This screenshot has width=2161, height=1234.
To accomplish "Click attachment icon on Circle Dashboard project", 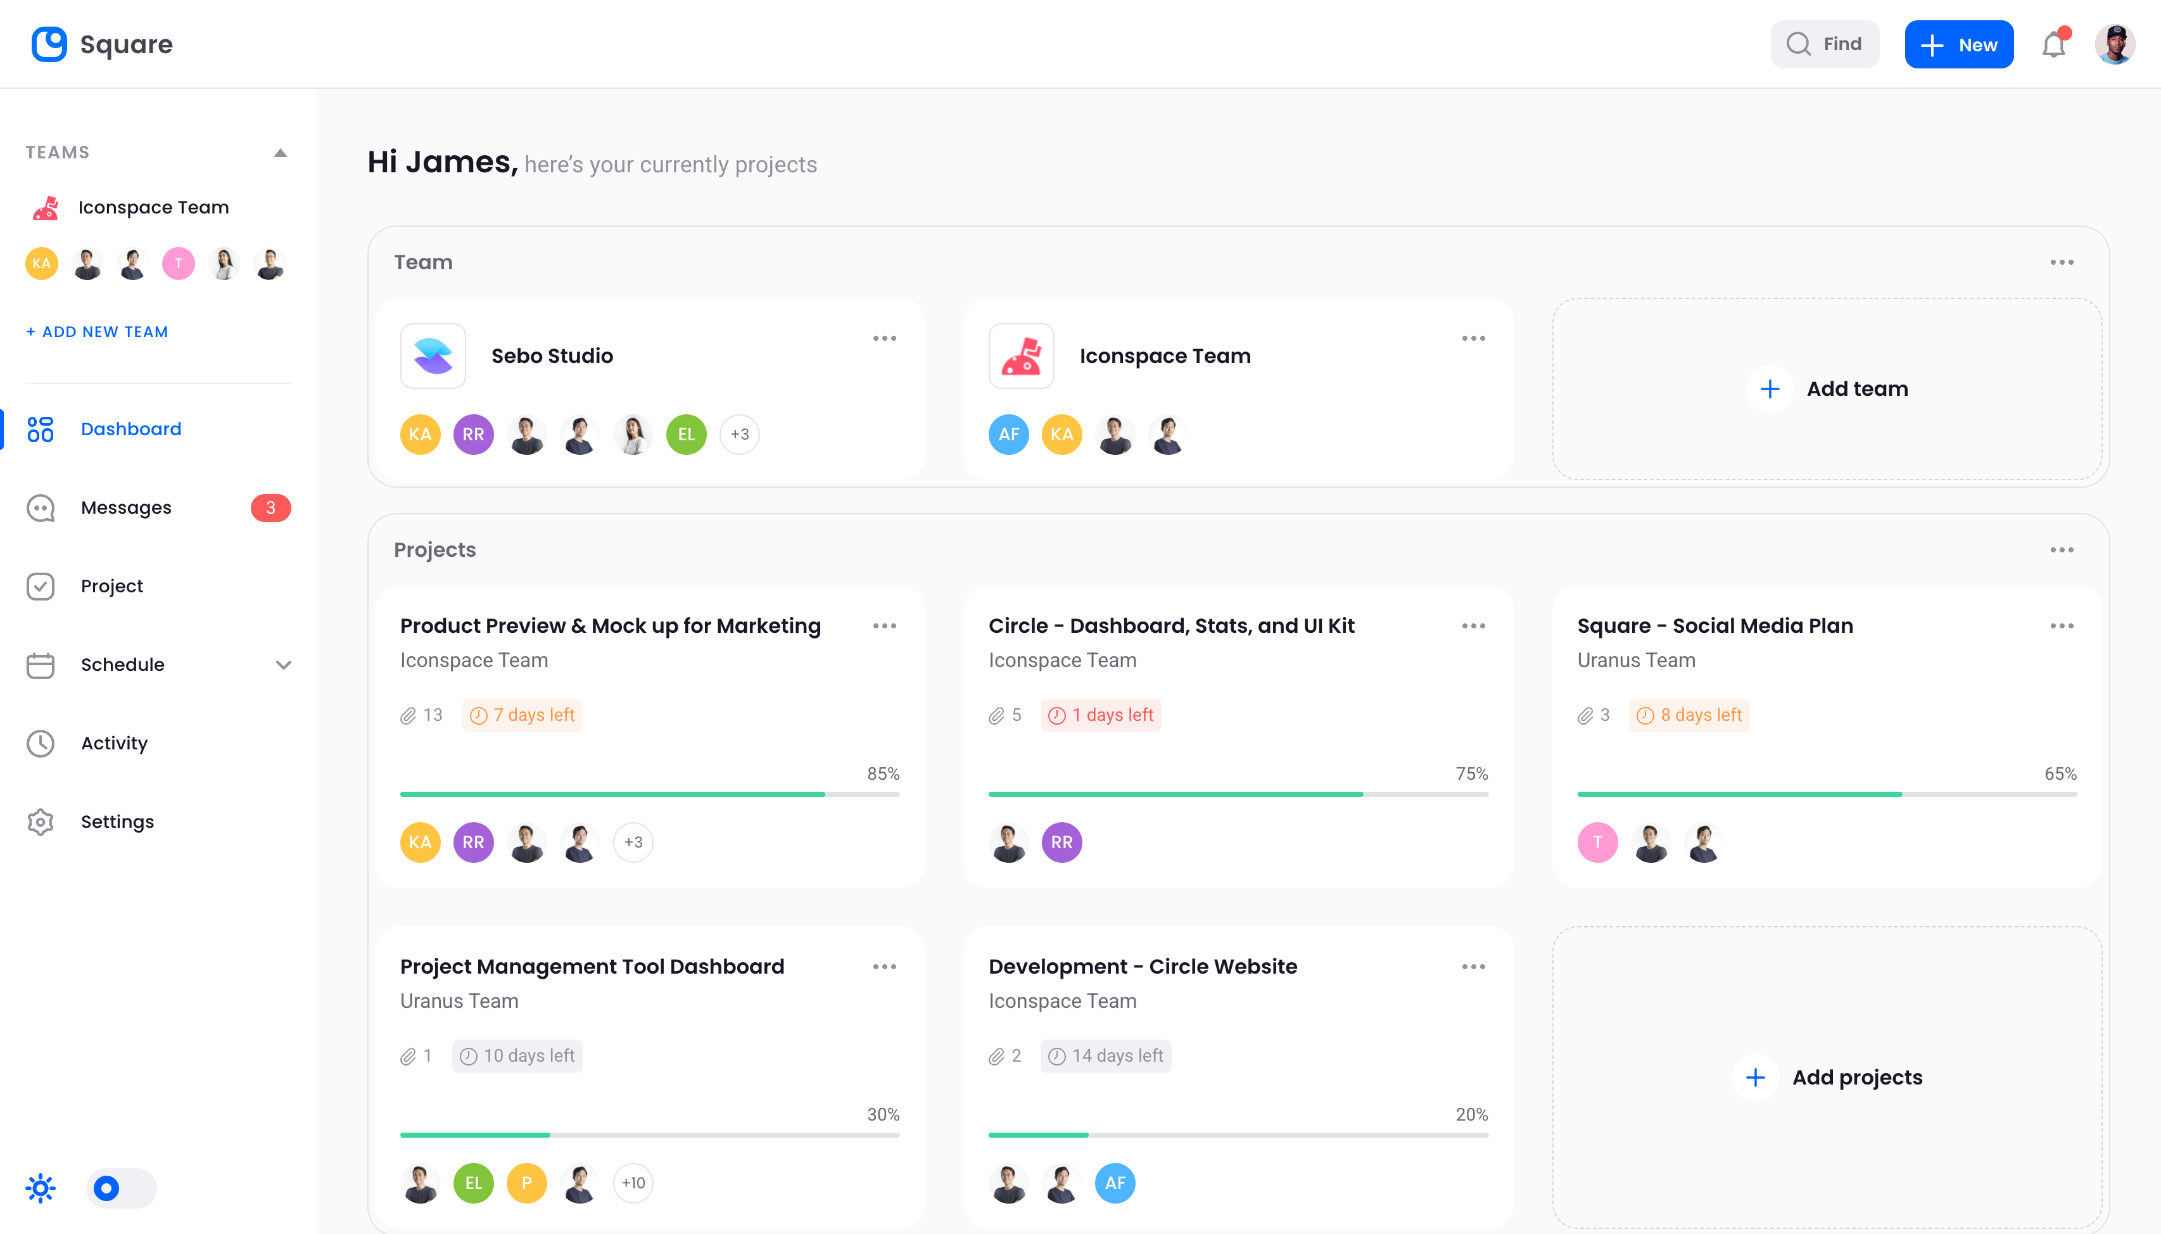I will pos(996,716).
